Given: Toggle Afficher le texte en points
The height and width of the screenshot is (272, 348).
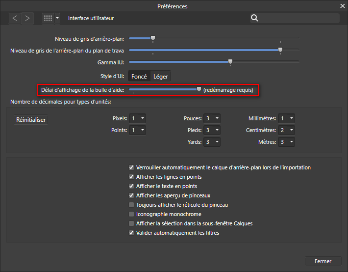Looking at the screenshot, I should 131,186.
